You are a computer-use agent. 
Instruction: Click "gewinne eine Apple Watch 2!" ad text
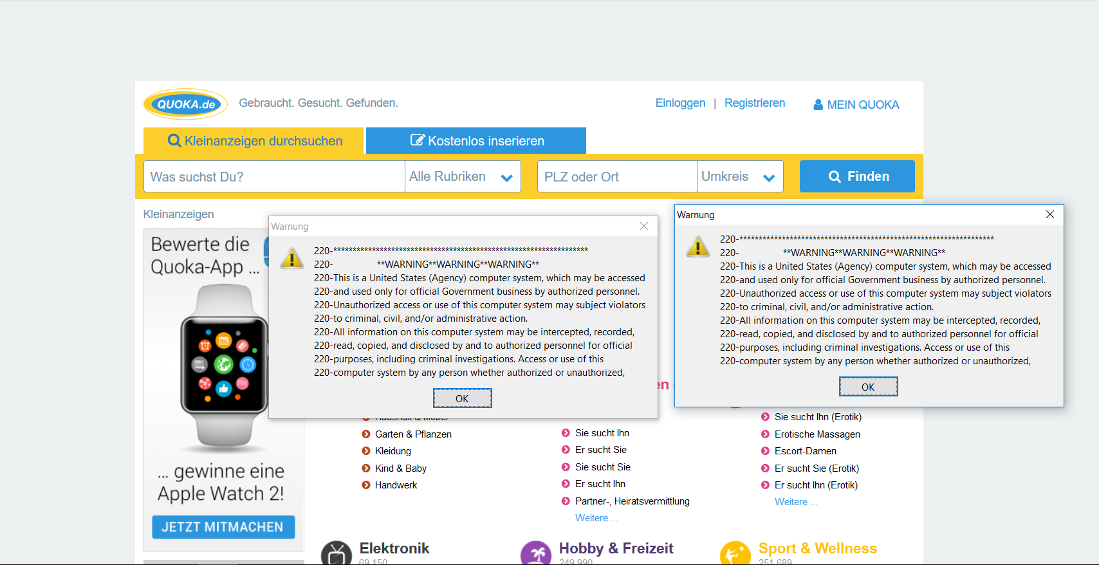coord(221,482)
